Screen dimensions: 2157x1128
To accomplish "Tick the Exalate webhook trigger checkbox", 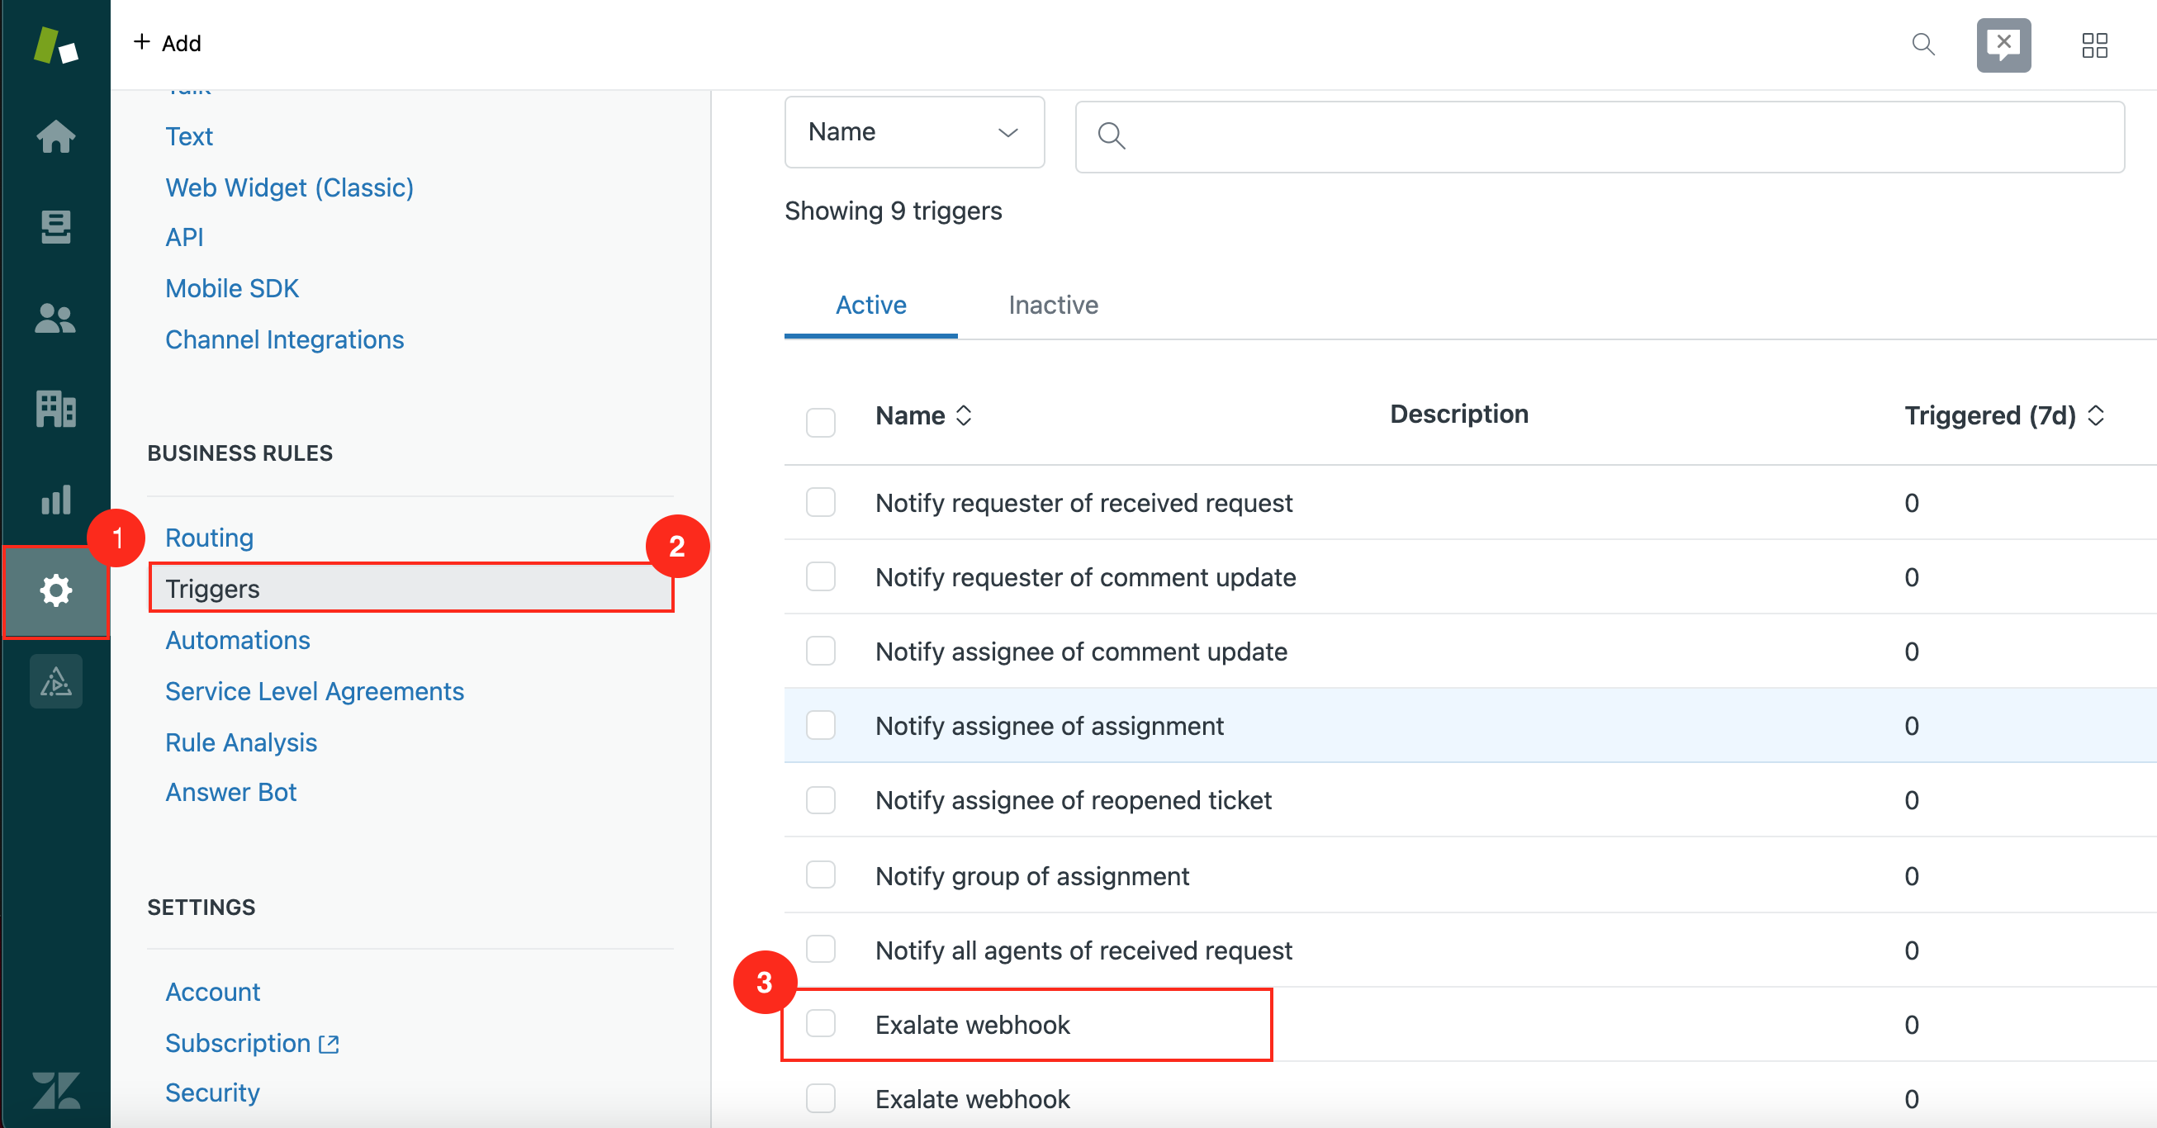I will click(x=821, y=1023).
